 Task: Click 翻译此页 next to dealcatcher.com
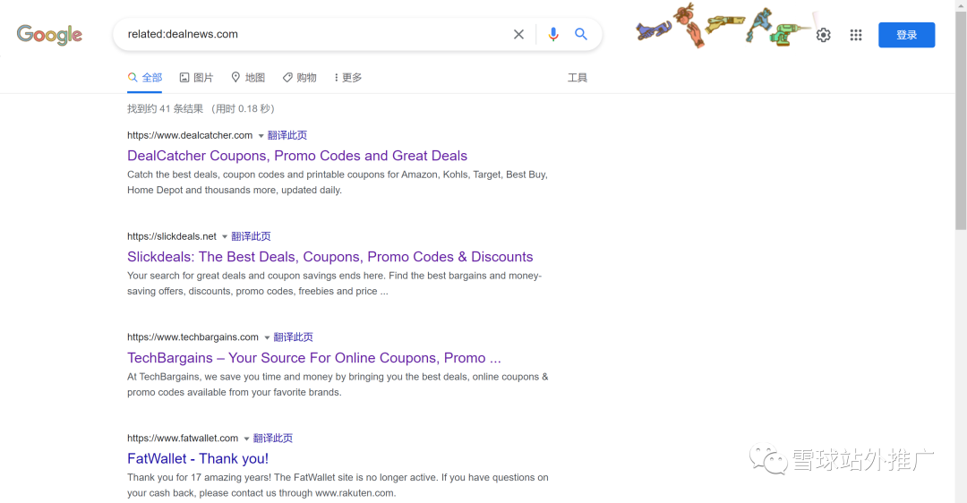coord(287,135)
